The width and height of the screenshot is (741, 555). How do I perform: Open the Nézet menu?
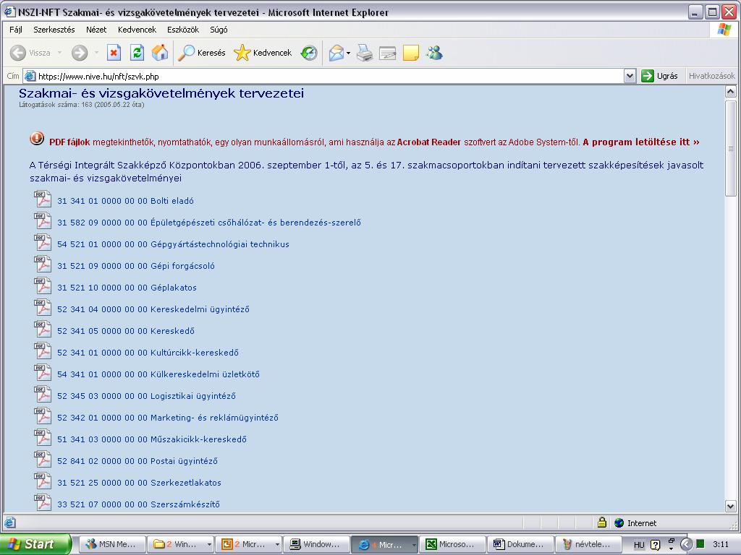coord(96,30)
